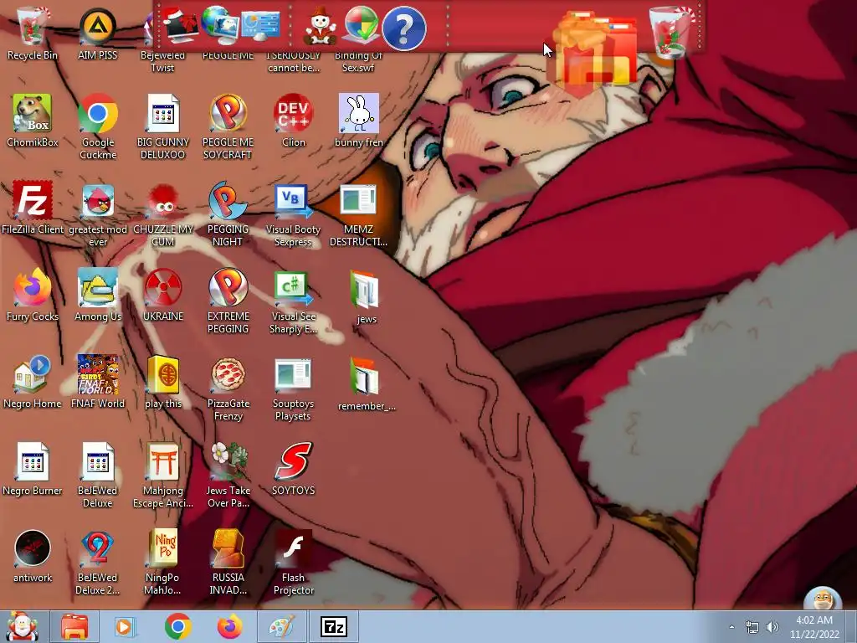Click the Computer icon with Santa hat in top dock

[180, 24]
